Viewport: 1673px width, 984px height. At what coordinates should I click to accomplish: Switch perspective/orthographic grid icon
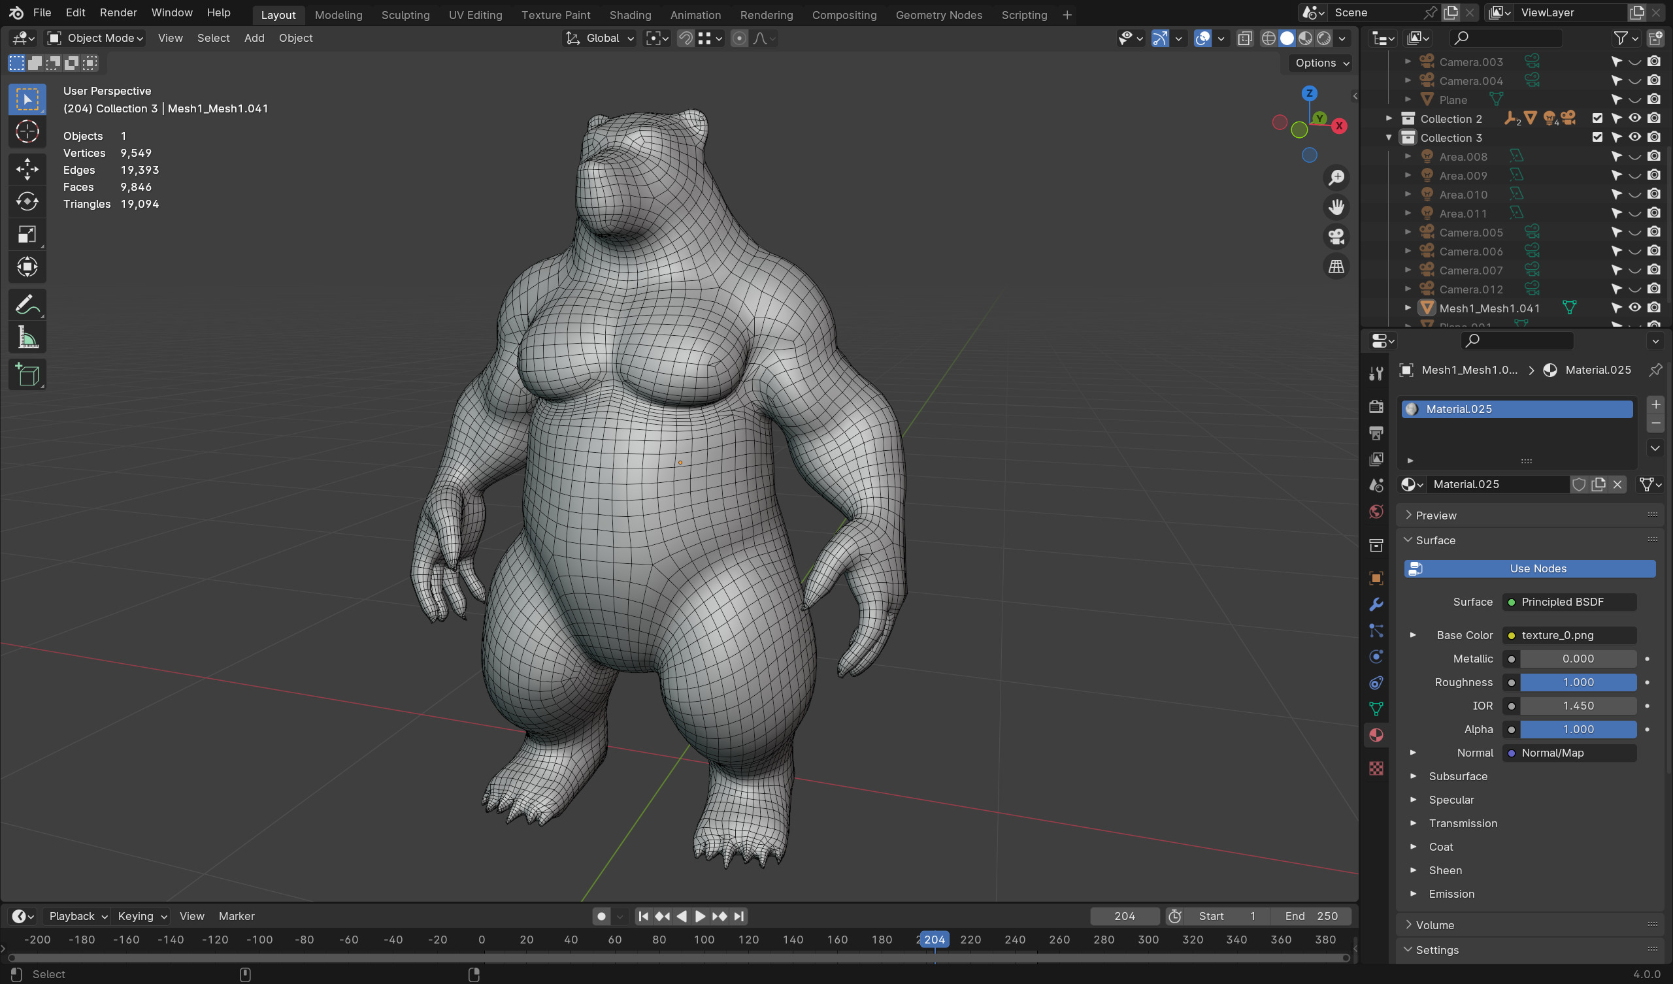click(1336, 266)
